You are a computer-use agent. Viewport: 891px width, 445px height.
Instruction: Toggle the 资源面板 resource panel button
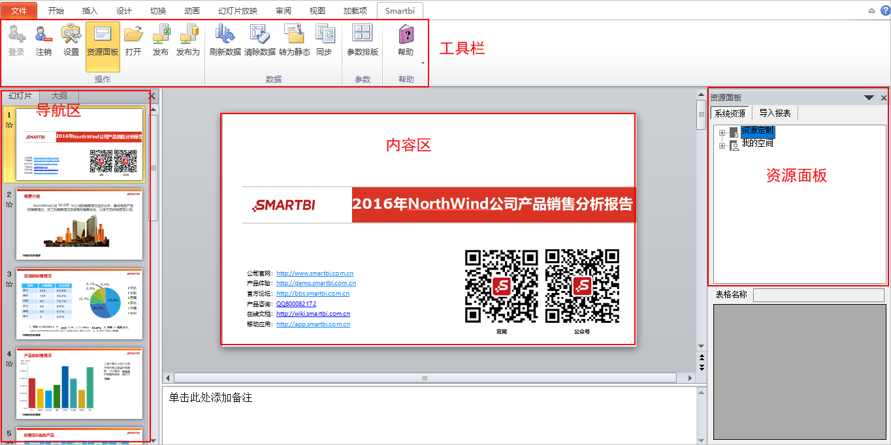pos(103,46)
